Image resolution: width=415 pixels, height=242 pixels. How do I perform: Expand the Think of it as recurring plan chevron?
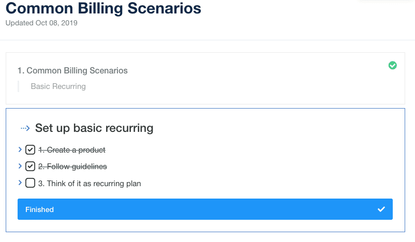[x=20, y=183]
